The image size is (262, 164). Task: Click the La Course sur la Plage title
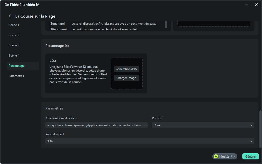(35, 16)
